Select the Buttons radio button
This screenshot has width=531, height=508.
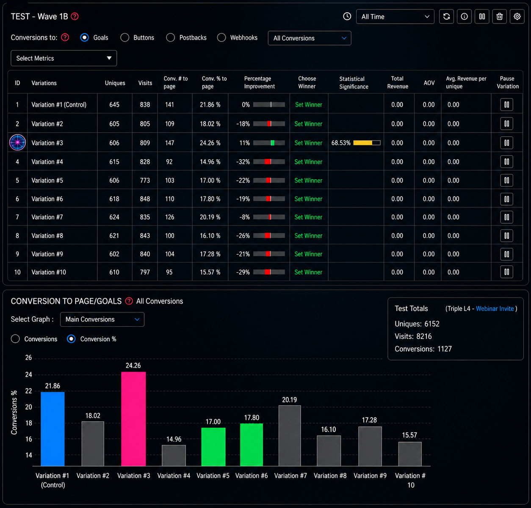tap(125, 38)
